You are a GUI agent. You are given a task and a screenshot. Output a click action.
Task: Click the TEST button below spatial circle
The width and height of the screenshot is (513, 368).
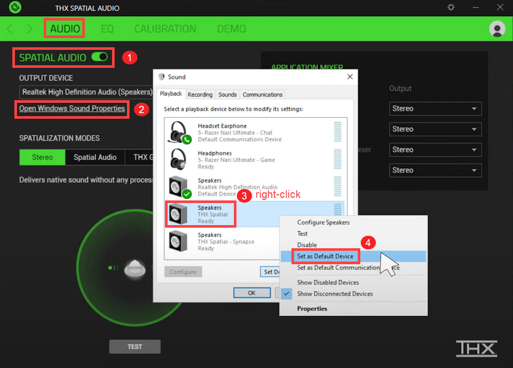coord(135,346)
